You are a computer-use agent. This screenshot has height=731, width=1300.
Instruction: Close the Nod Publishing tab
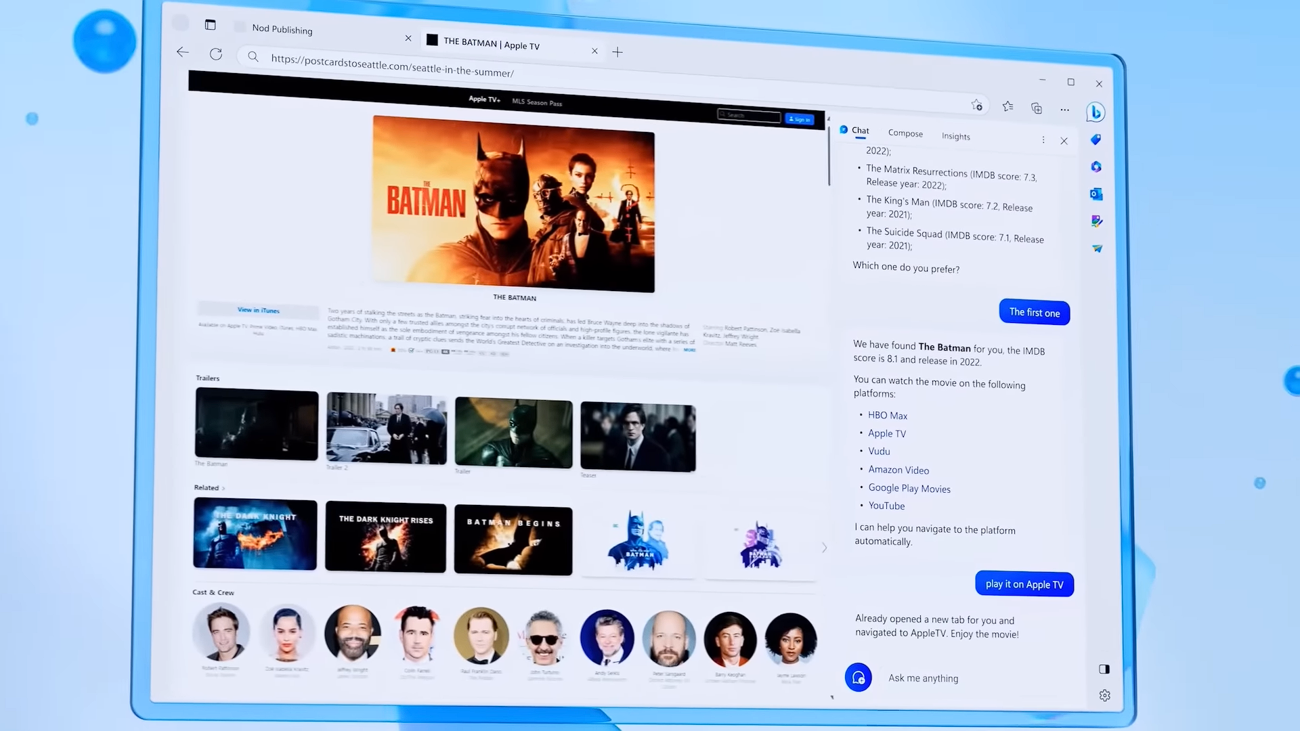[408, 39]
